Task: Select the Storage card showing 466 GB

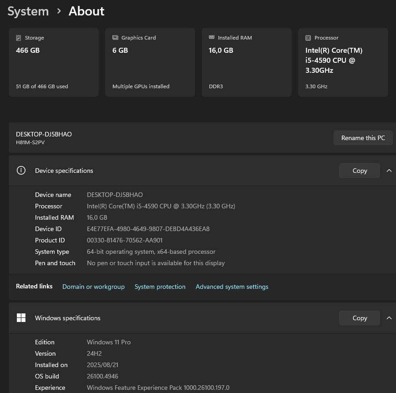Action: (53, 62)
